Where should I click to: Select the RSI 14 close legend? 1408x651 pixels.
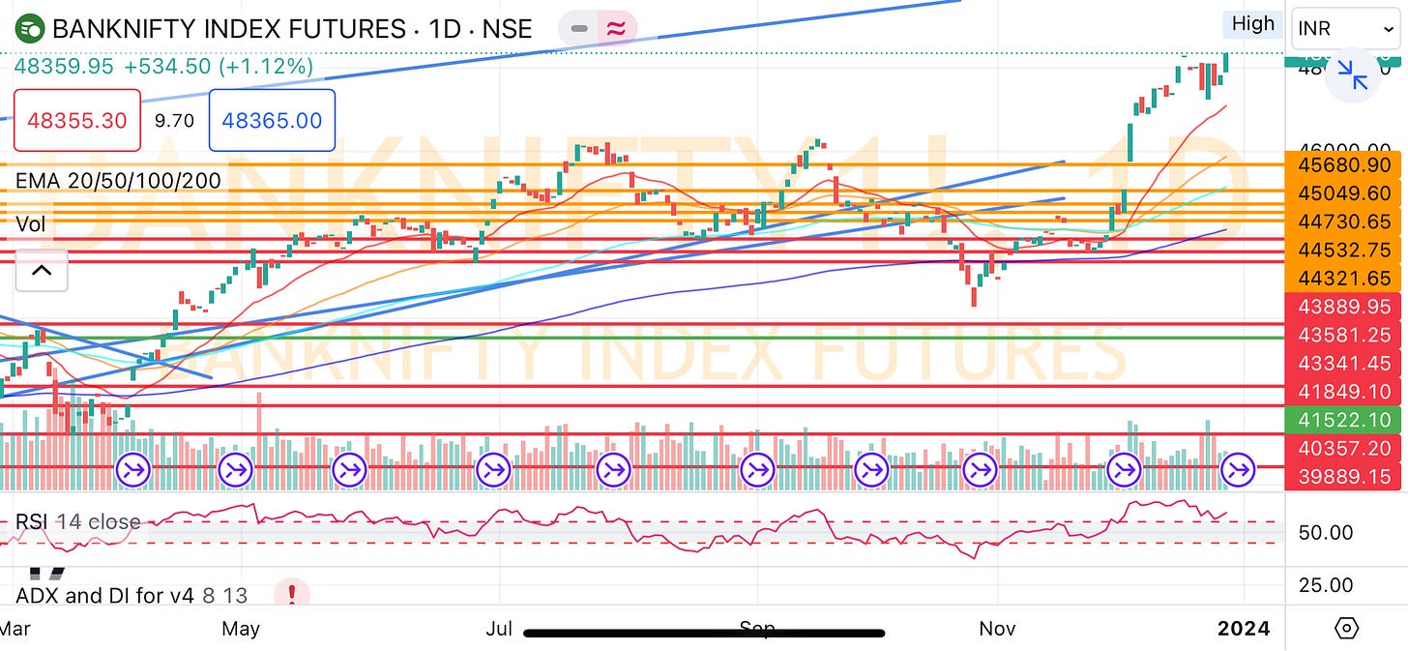[77, 522]
